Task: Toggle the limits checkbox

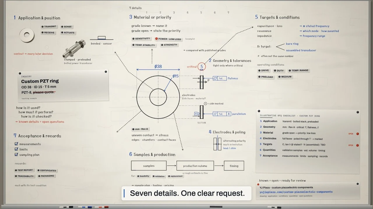Action: 17,149
